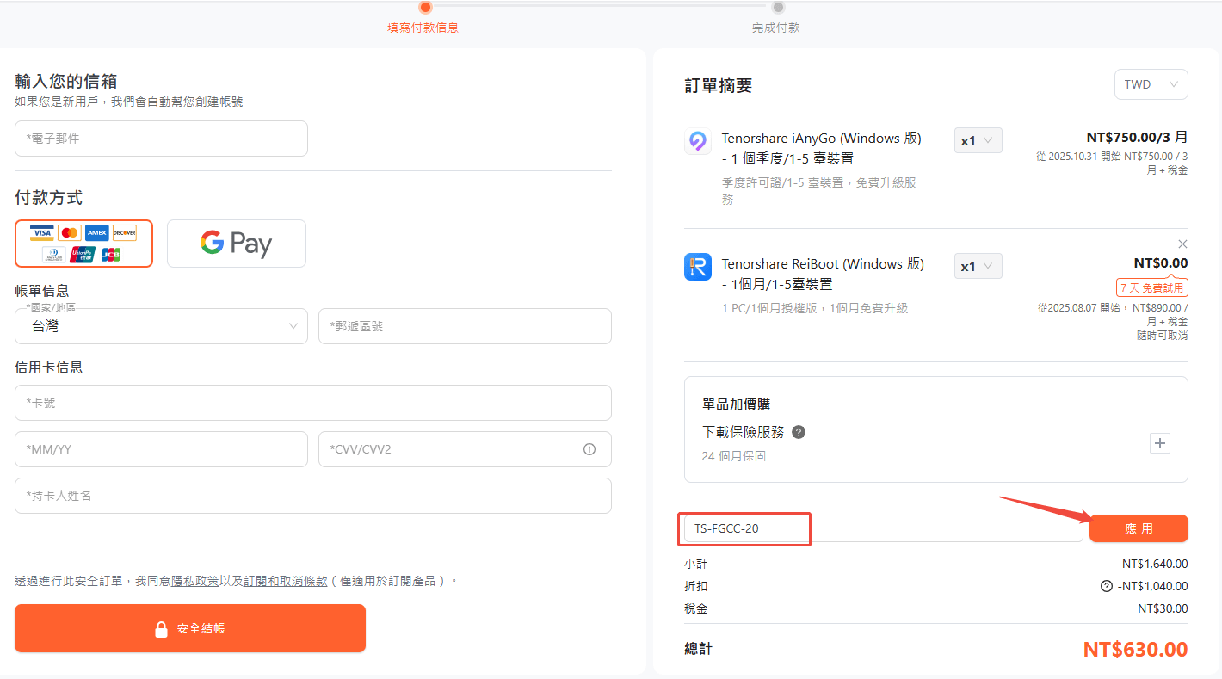Viewport: 1222px width, 679px height.
Task: Focus the 持卡人姓名 input field
Action: click(313, 496)
